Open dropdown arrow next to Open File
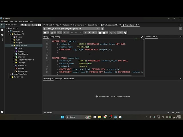This screenshot has width=183, height=137. 48,33
